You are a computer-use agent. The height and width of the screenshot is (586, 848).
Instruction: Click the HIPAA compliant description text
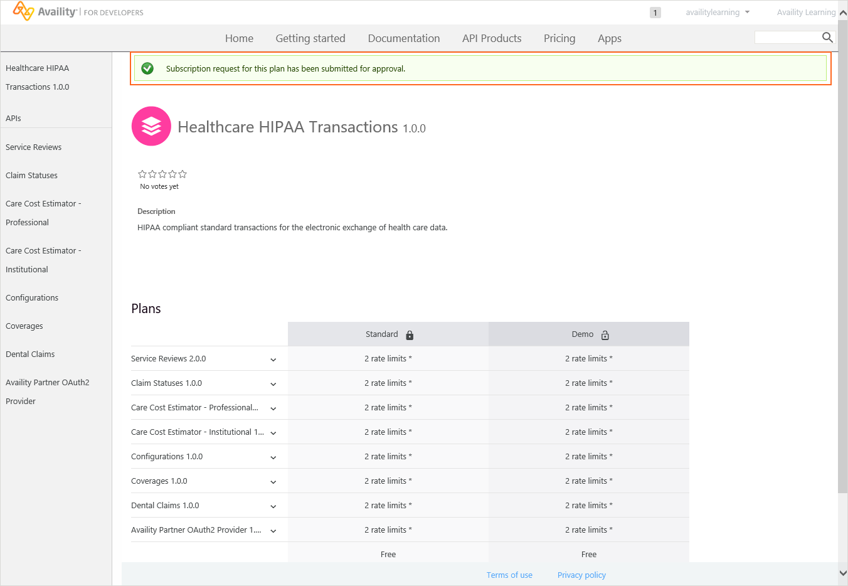point(292,227)
